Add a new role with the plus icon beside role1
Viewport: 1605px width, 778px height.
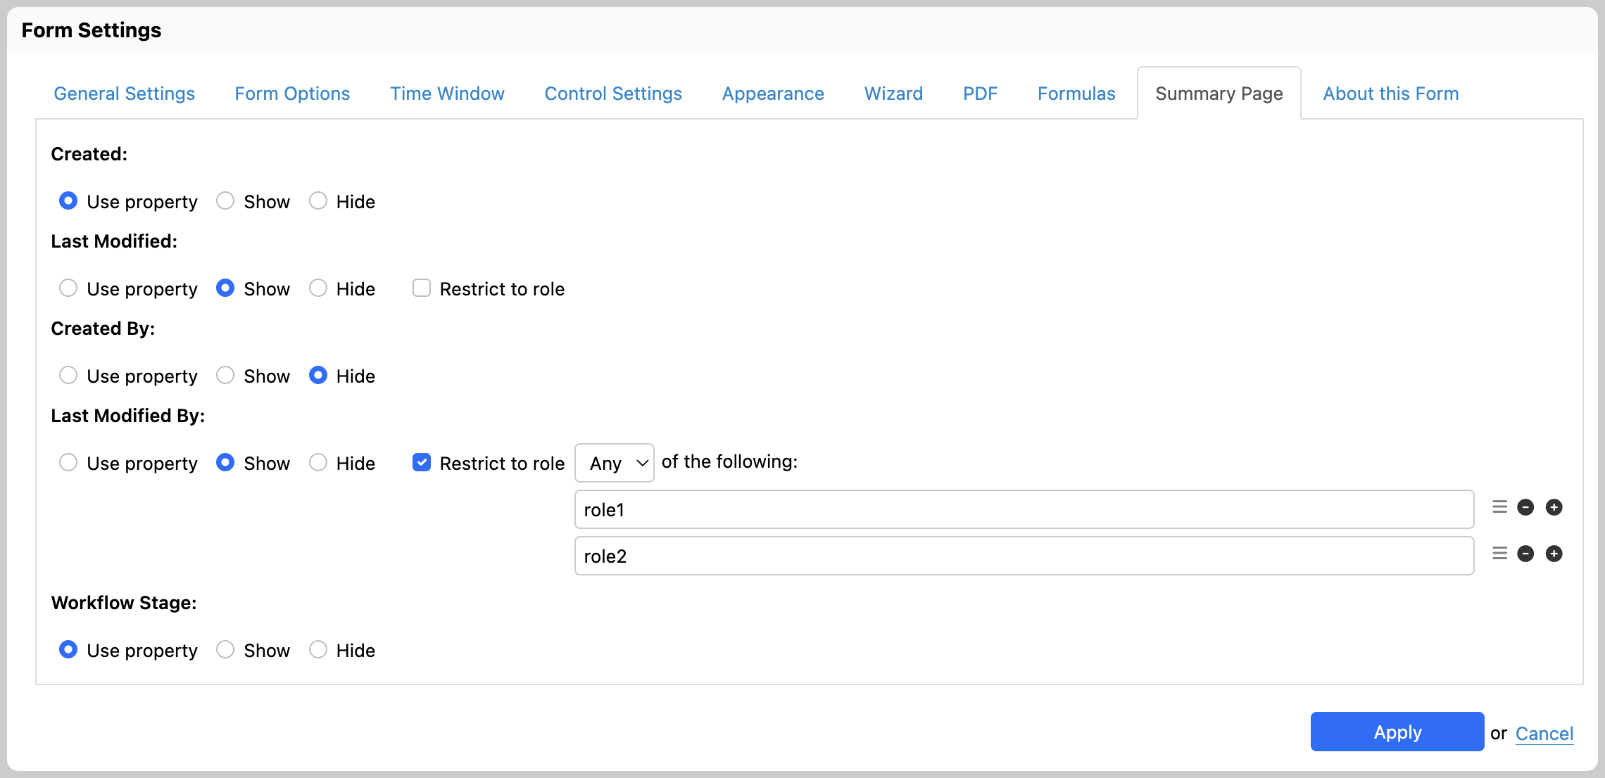(1555, 507)
